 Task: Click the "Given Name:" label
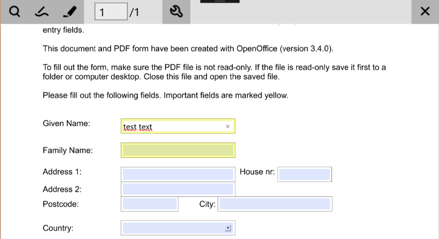pyautogui.click(x=66, y=123)
